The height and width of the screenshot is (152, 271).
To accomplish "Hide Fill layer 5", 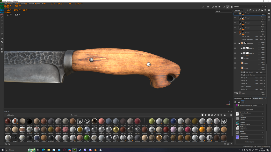I will point(235,18).
